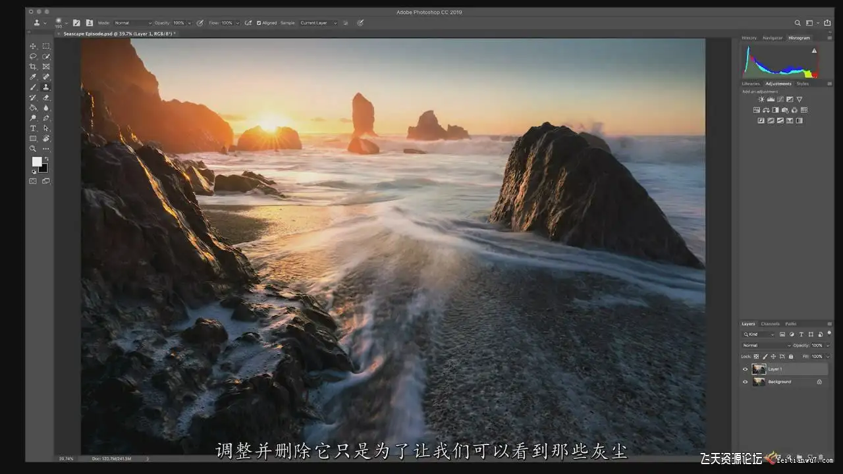Open the brush preset picker
Viewport: 843px width, 474px height.
click(61, 23)
